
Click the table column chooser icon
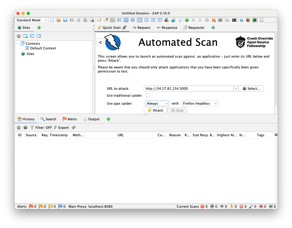coord(276,135)
